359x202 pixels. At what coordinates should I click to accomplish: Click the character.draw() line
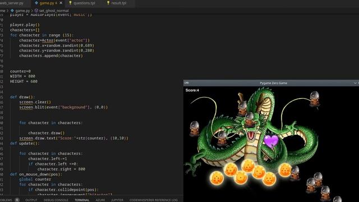coord(47,133)
